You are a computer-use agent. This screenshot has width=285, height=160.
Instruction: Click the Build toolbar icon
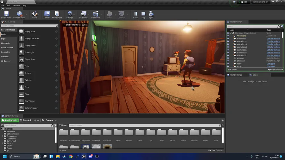pos(110,15)
